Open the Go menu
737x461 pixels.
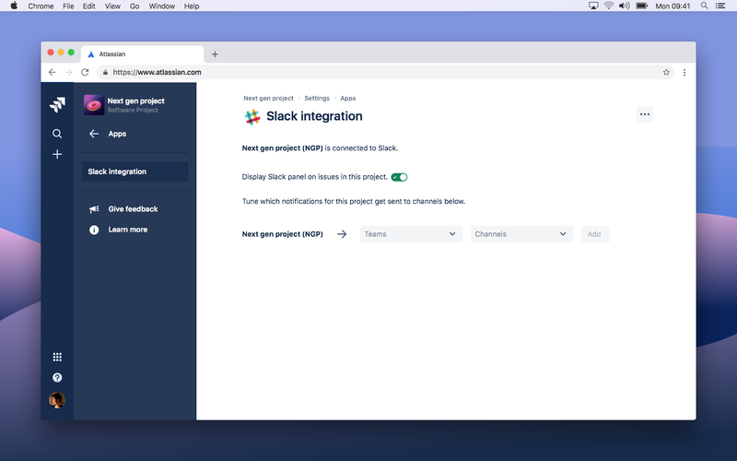[135, 6]
